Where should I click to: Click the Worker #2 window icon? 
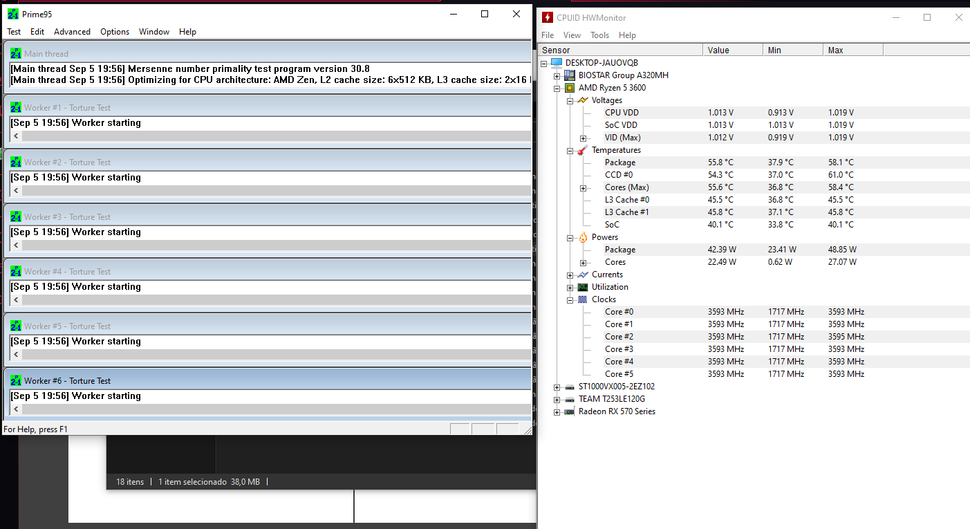click(x=16, y=162)
